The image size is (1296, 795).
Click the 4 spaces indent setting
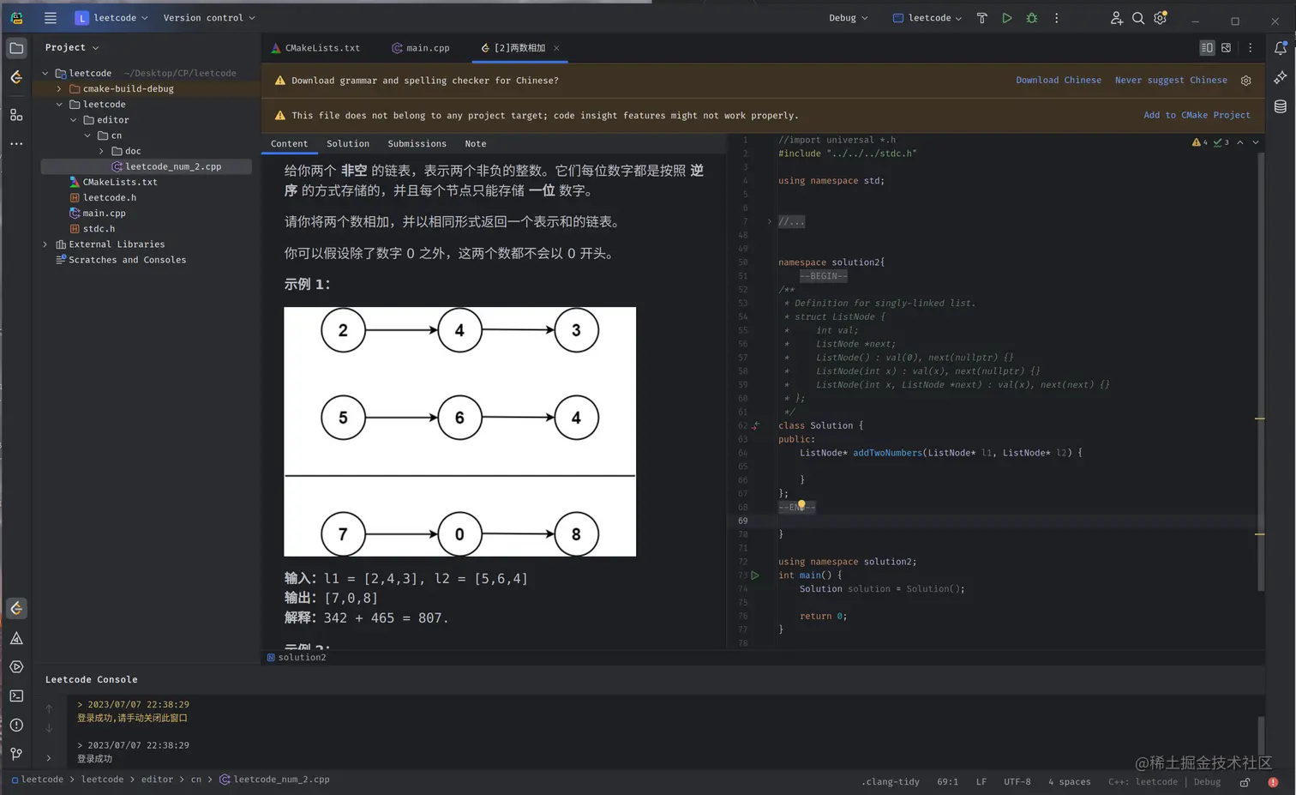[1069, 782]
